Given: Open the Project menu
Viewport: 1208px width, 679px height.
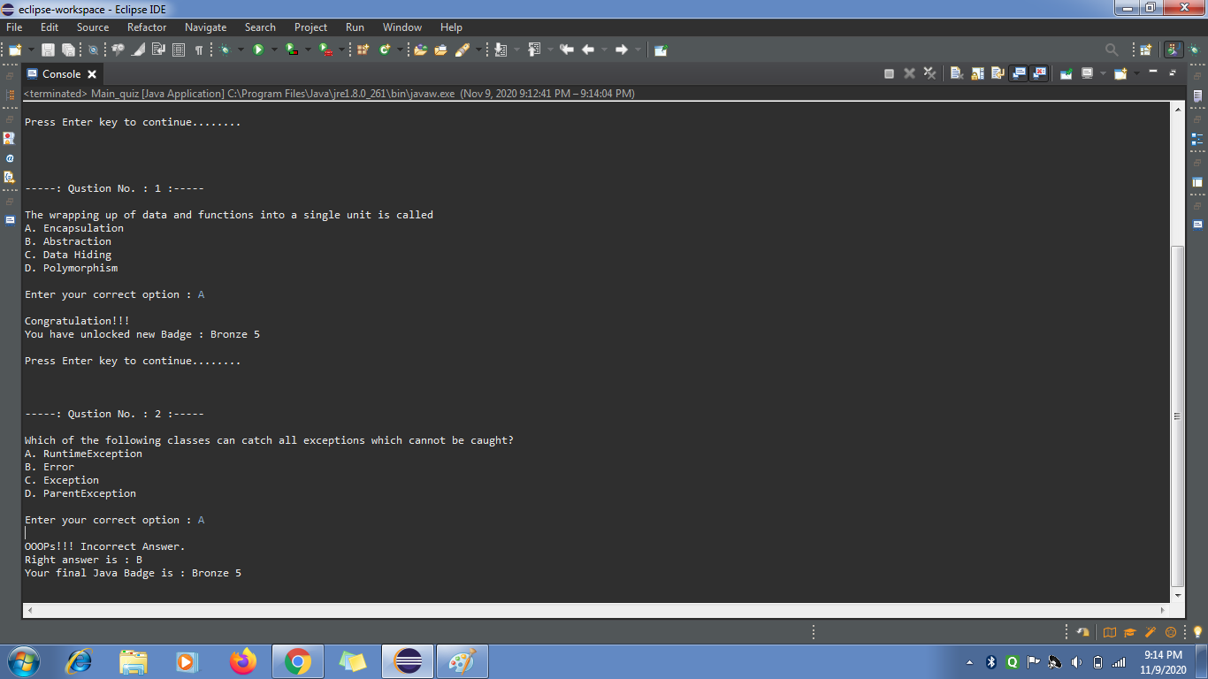Looking at the screenshot, I should tap(310, 27).
